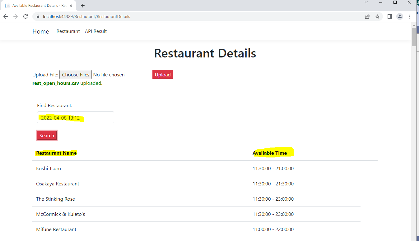Viewport: 419px width, 241px height.
Task: Open the Home navbar link
Action: point(41,31)
